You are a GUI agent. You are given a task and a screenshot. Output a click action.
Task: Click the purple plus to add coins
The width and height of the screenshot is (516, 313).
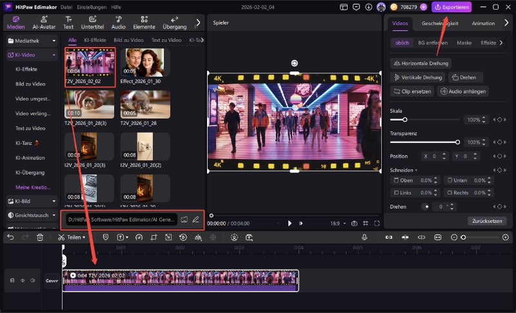424,7
